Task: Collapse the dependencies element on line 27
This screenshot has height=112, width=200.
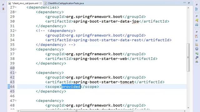Action: pyautogui.click(x=16, y=7)
